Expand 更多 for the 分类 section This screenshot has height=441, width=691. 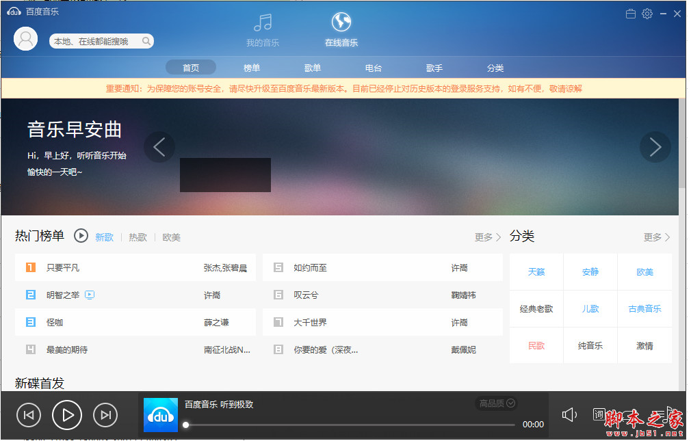pos(657,237)
